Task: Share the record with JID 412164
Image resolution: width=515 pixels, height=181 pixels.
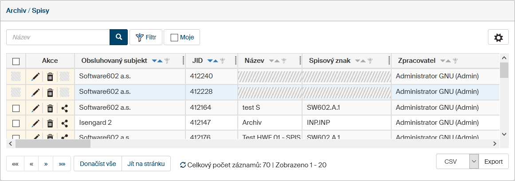Action: point(64,108)
